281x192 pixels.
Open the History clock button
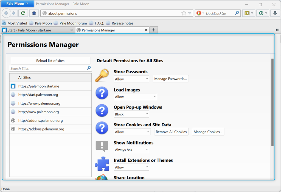coord(263,13)
